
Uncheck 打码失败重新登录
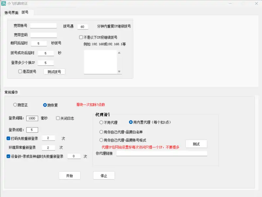[x=8, y=138]
